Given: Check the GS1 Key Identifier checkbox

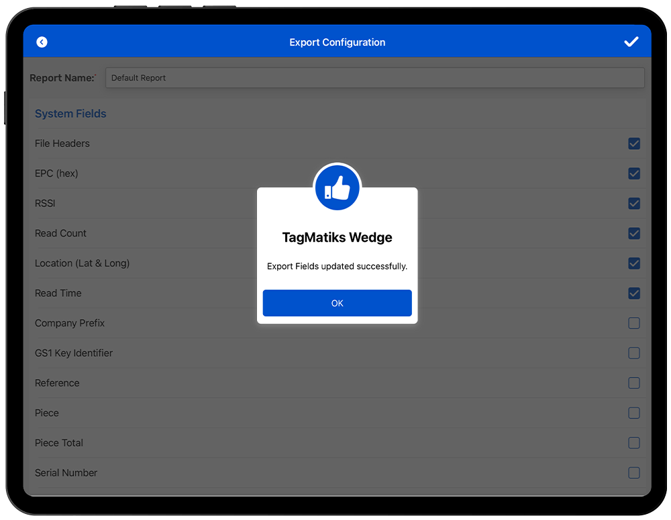Looking at the screenshot, I should [x=633, y=353].
